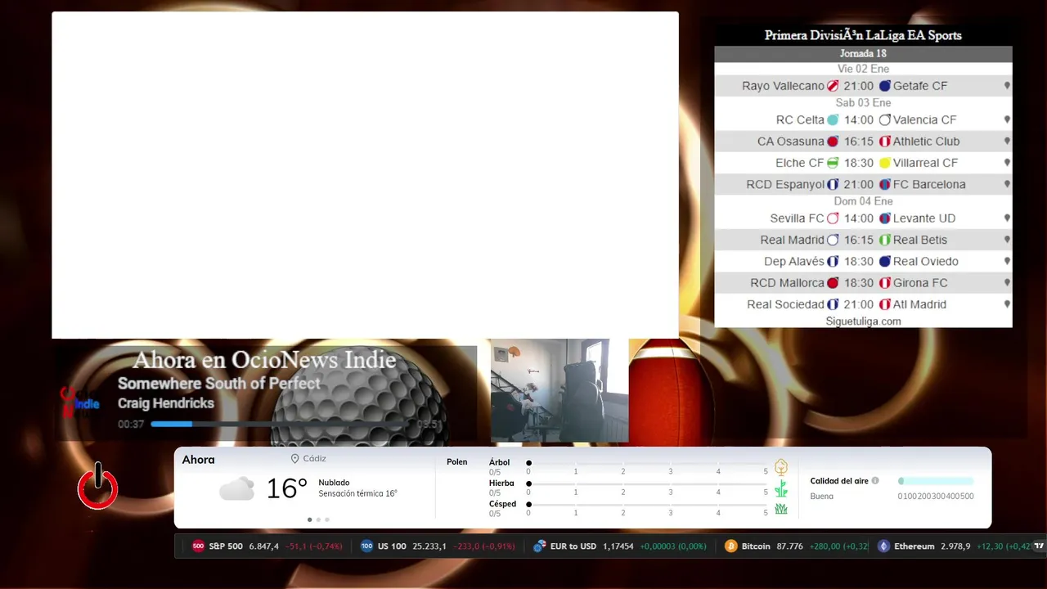The image size is (1047, 589).
Task: Click the 'Vie 02 Ene' date row
Action: (x=863, y=69)
